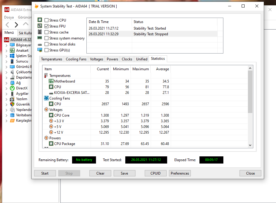
Task: Click Forward arrow in AIDA64 main window
Action: pos(16,25)
